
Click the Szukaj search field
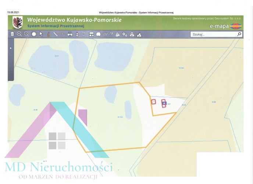click(x=213, y=34)
